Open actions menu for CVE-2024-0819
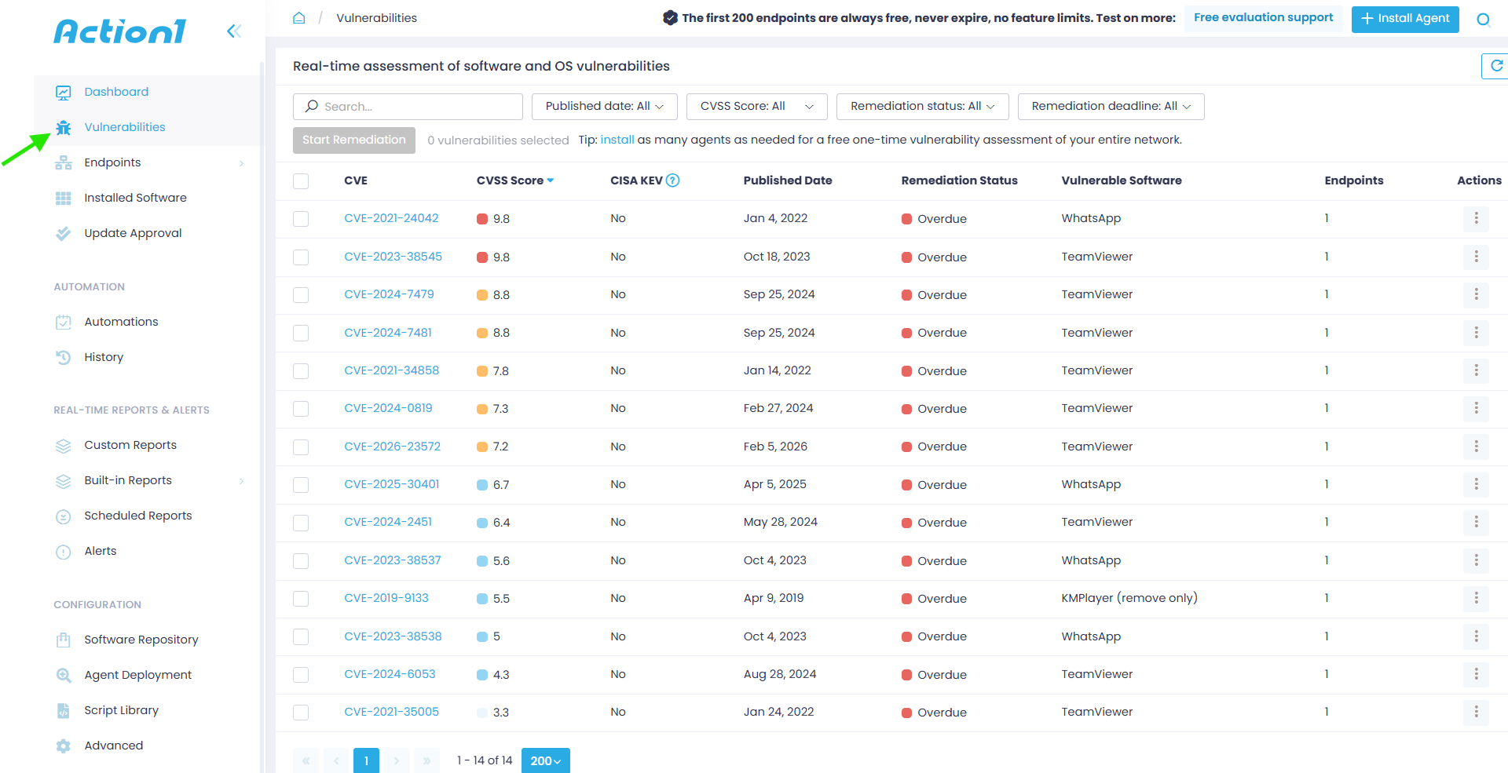This screenshot has width=1508, height=773. click(1476, 408)
